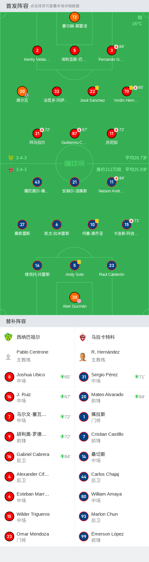The width and height of the screenshot is (149, 562).
Task: Select substitute 99 Émerson López
Action: click(112, 536)
